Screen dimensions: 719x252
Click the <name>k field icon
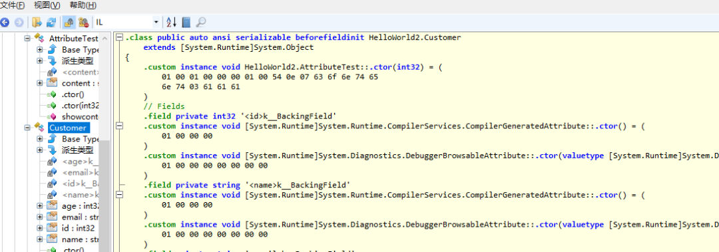(x=53, y=195)
